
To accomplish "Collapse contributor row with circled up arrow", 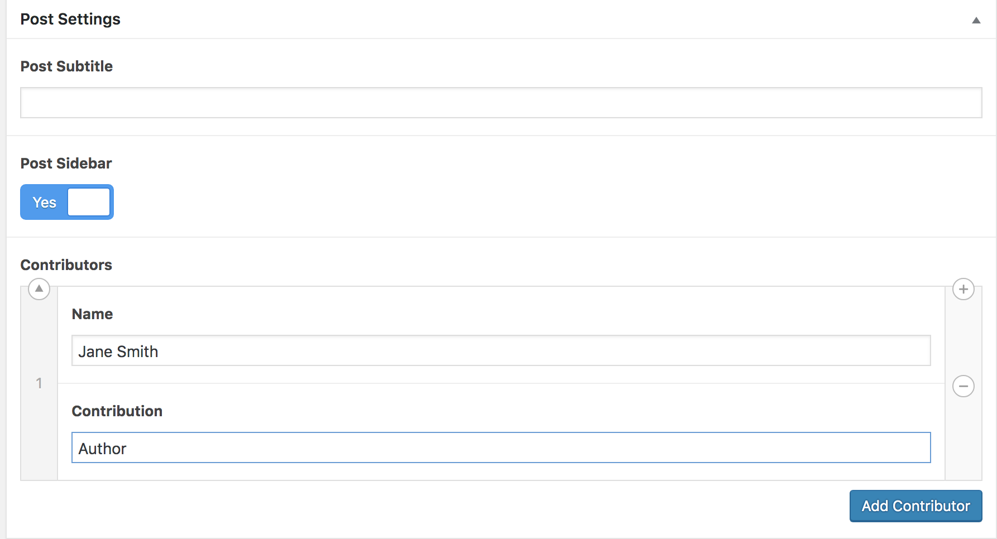I will point(39,289).
